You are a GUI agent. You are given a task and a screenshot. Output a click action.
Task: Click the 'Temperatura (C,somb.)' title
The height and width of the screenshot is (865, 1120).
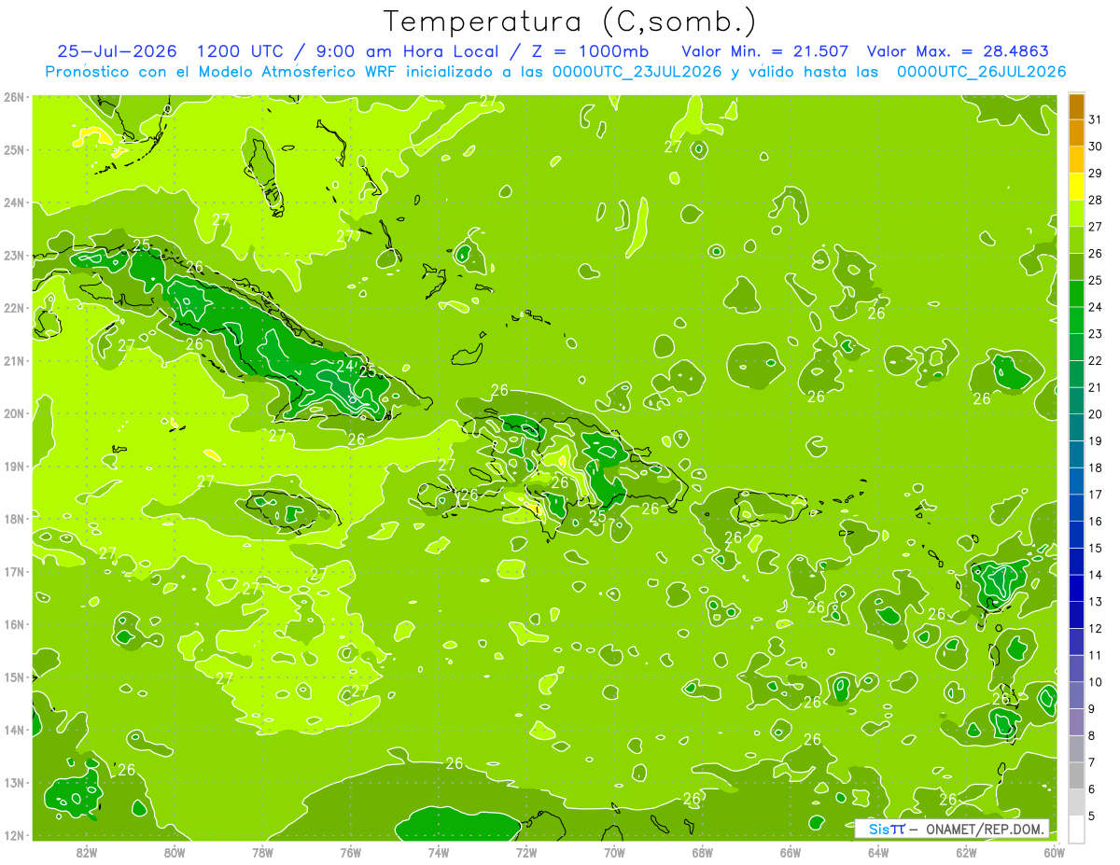coord(570,21)
